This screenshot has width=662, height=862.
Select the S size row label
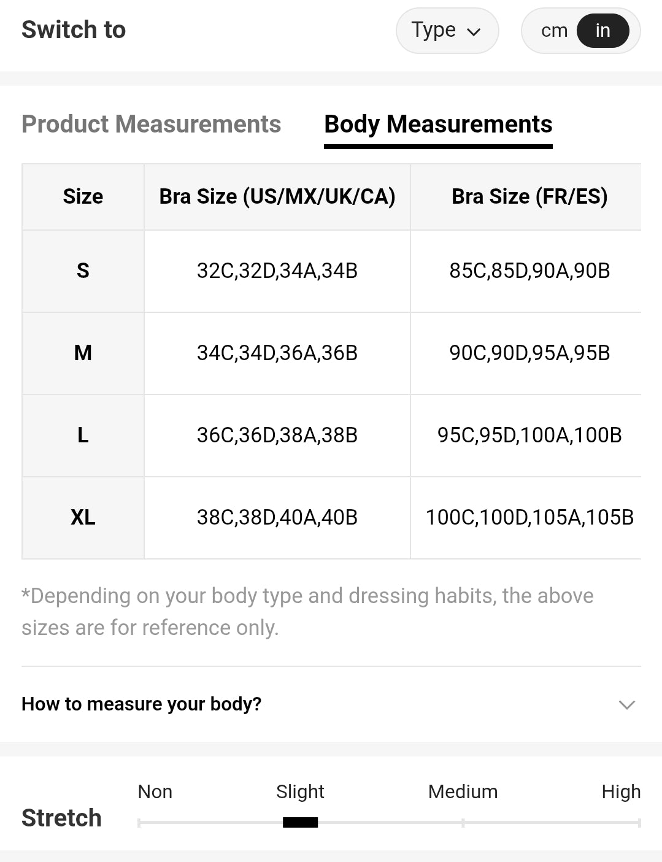[83, 271]
